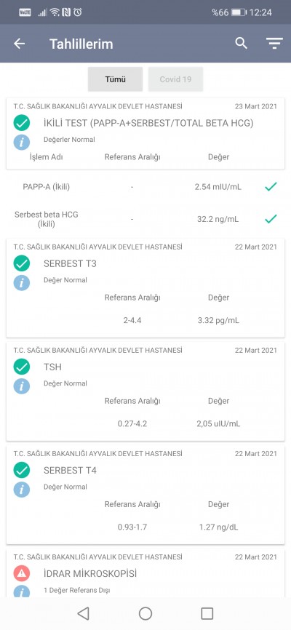This screenshot has height=630, width=291.
Task: Open the search magnifier icon
Action: 241,43
